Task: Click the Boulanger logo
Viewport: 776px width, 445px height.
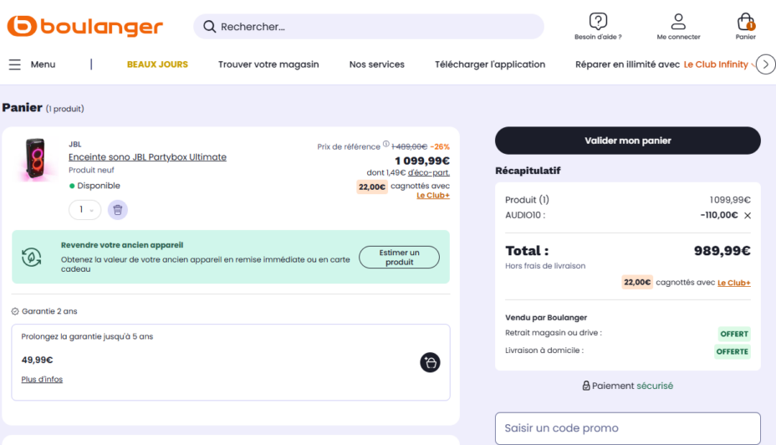Action: [x=84, y=26]
